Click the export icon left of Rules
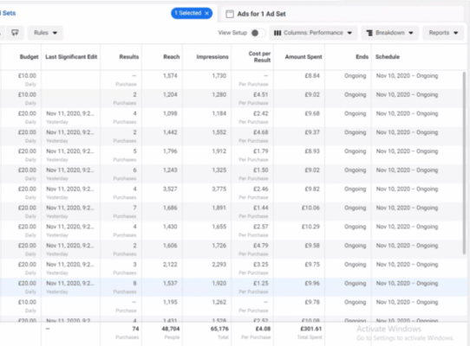 click(15, 33)
